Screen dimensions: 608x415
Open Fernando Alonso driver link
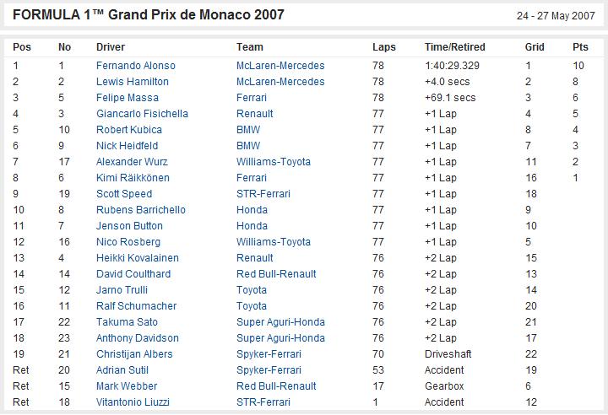coord(136,66)
